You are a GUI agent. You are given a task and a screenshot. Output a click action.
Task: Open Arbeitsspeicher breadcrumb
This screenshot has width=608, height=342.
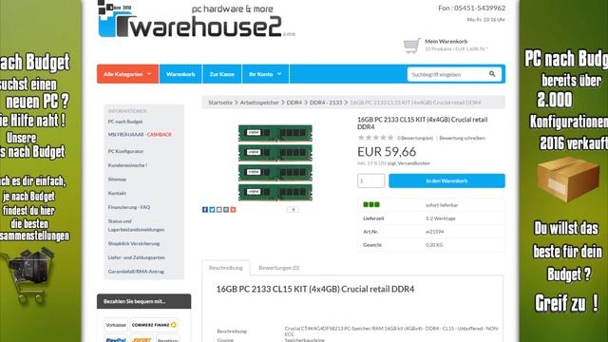[x=259, y=103]
